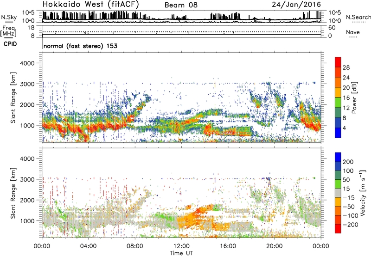Click the 'Slant Range [km]' label of the power panel

point(13,98)
